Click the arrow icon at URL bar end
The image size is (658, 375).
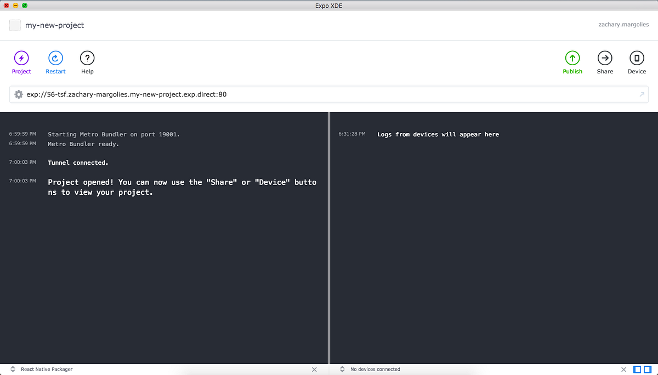click(x=642, y=95)
